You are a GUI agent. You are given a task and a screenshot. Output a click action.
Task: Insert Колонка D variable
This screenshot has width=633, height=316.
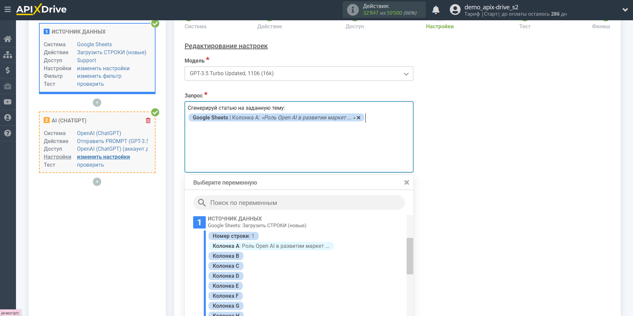click(226, 276)
